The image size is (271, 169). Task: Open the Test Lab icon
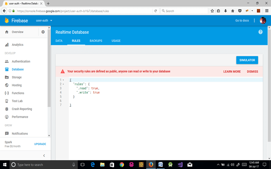point(7,101)
